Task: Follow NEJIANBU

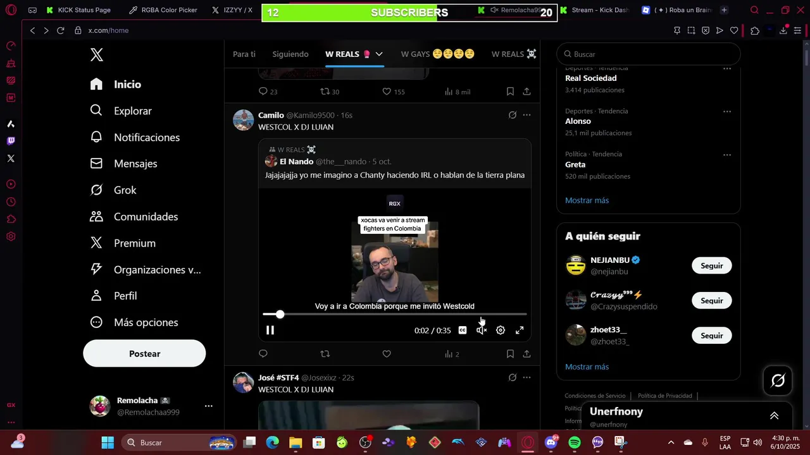Action: (711, 265)
